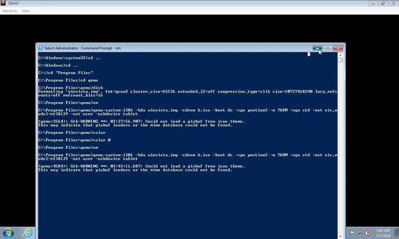Screen dimensions: 399x239
Task: Open the network status tray icon
Action: tap(360, 233)
